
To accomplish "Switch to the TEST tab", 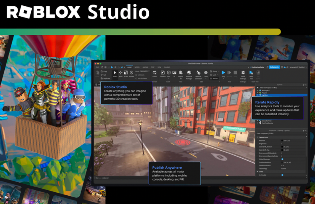I will [153, 67].
